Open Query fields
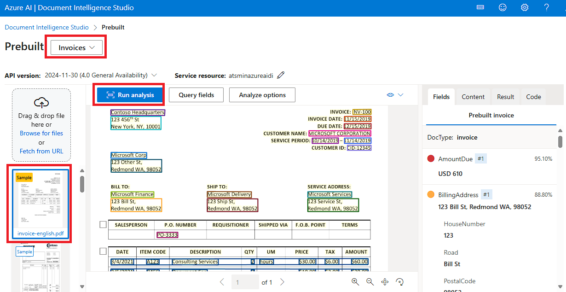The image size is (566, 292). (196, 95)
